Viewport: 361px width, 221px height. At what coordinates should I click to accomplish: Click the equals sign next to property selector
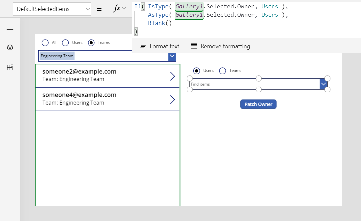99,8
